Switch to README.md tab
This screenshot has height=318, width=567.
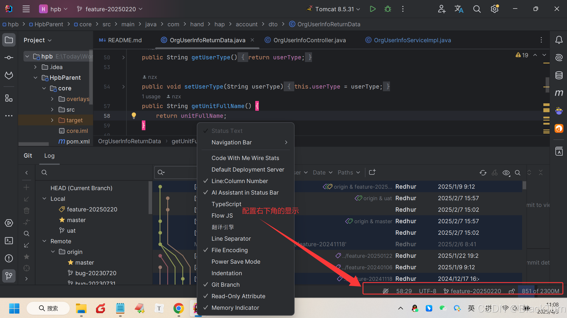(x=121, y=40)
